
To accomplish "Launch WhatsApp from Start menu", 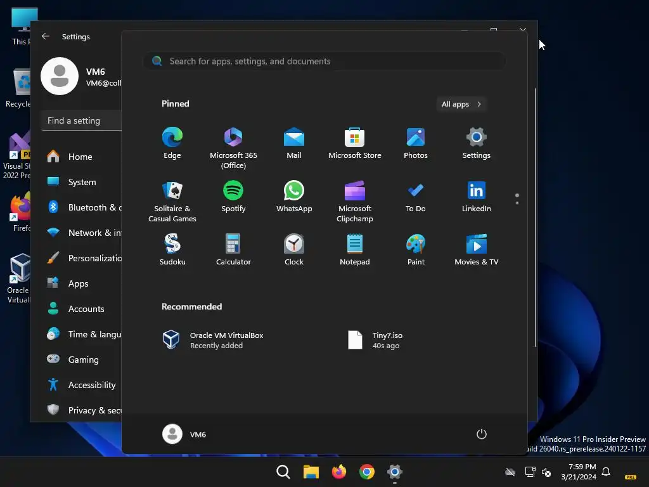I will [294, 197].
